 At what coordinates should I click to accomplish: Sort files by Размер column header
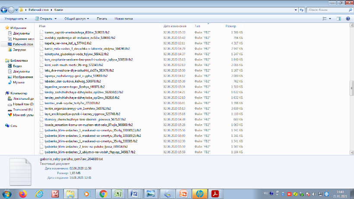click(231, 26)
